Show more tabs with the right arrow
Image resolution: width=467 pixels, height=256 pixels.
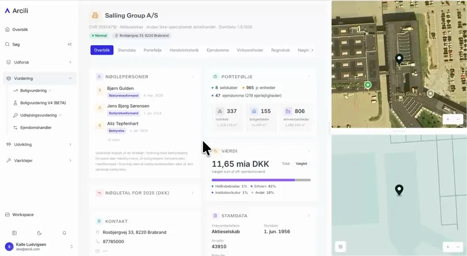click(x=312, y=50)
